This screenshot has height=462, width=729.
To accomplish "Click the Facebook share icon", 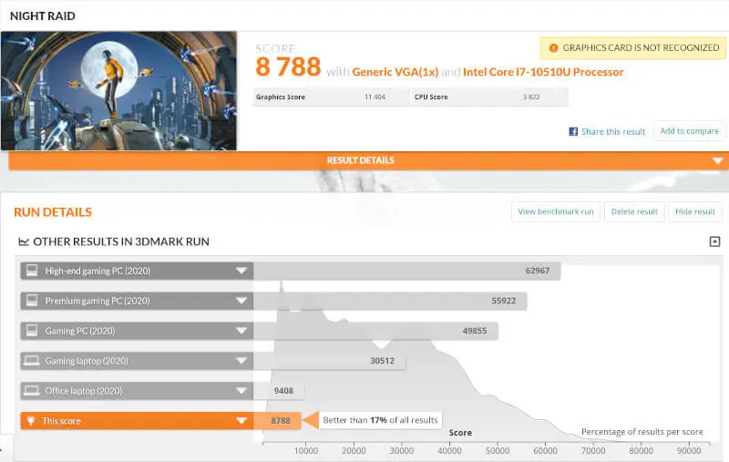I will (574, 131).
